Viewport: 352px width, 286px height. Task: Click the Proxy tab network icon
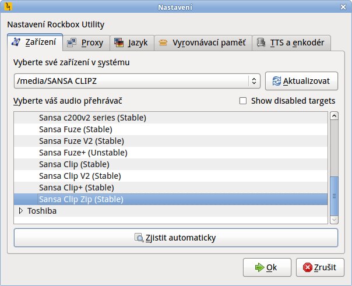[72, 43]
